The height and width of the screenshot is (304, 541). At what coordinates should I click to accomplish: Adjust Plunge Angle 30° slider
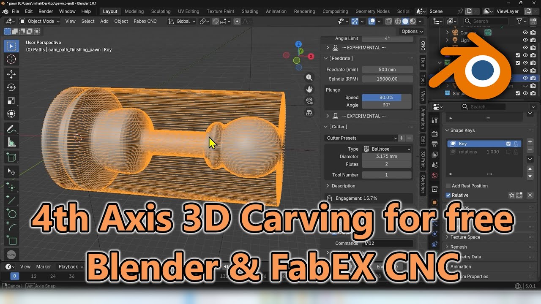click(x=387, y=105)
